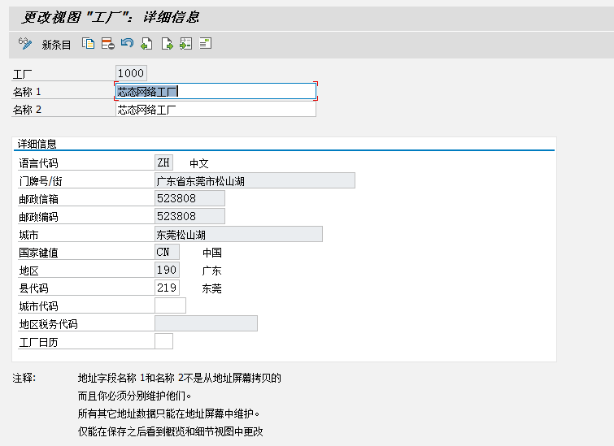Click the last toolbar list icon
614x446 pixels.
coord(206,43)
